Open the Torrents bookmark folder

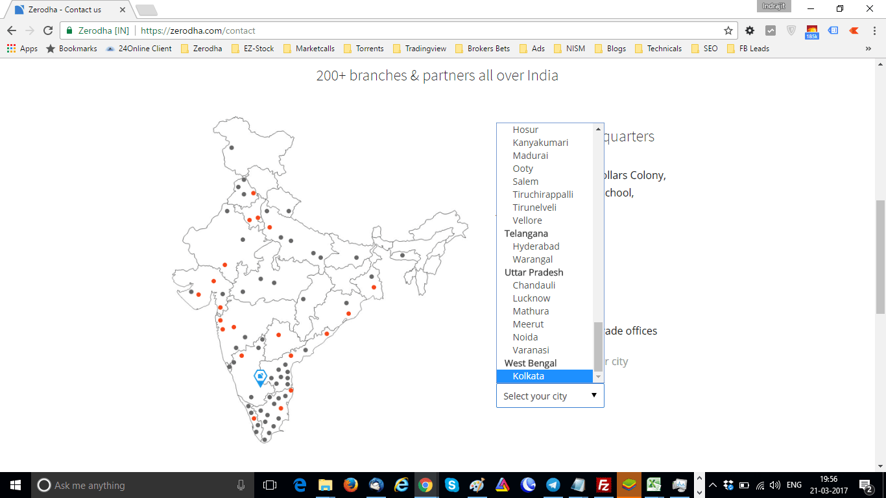click(363, 49)
